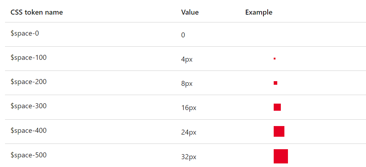366x167 pixels.
Task: Click the value "0" in the first row
Action: tap(183, 35)
